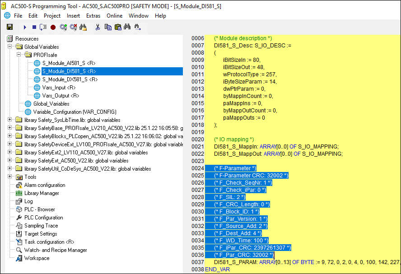
Task: Expand library Safety_SysLibTime.lib node
Action: point(9,120)
